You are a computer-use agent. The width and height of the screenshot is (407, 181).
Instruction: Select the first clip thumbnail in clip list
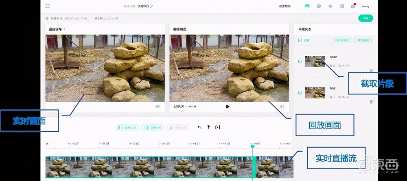[x=315, y=61]
